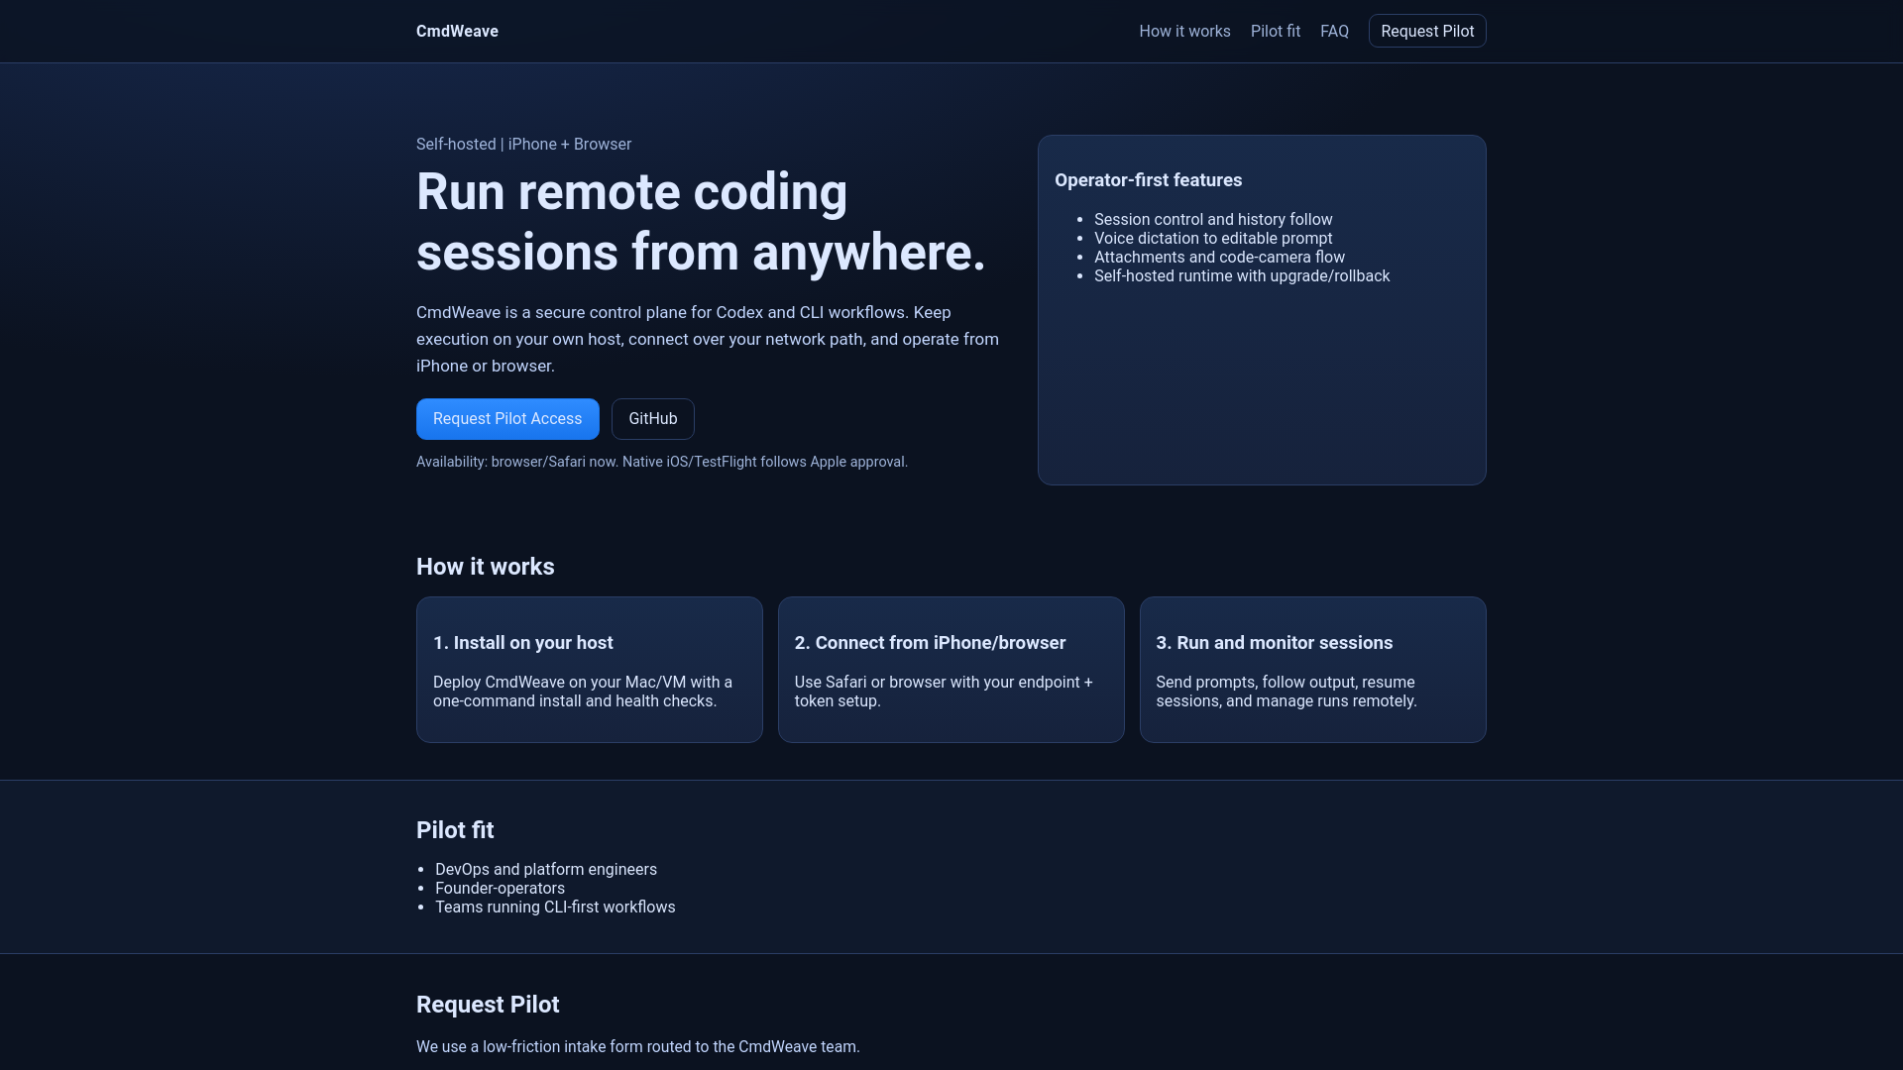Click the Run and monitor sessions card title
1903x1070 pixels.
(x=1274, y=643)
